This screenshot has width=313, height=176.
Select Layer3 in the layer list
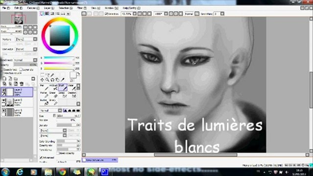17,102
